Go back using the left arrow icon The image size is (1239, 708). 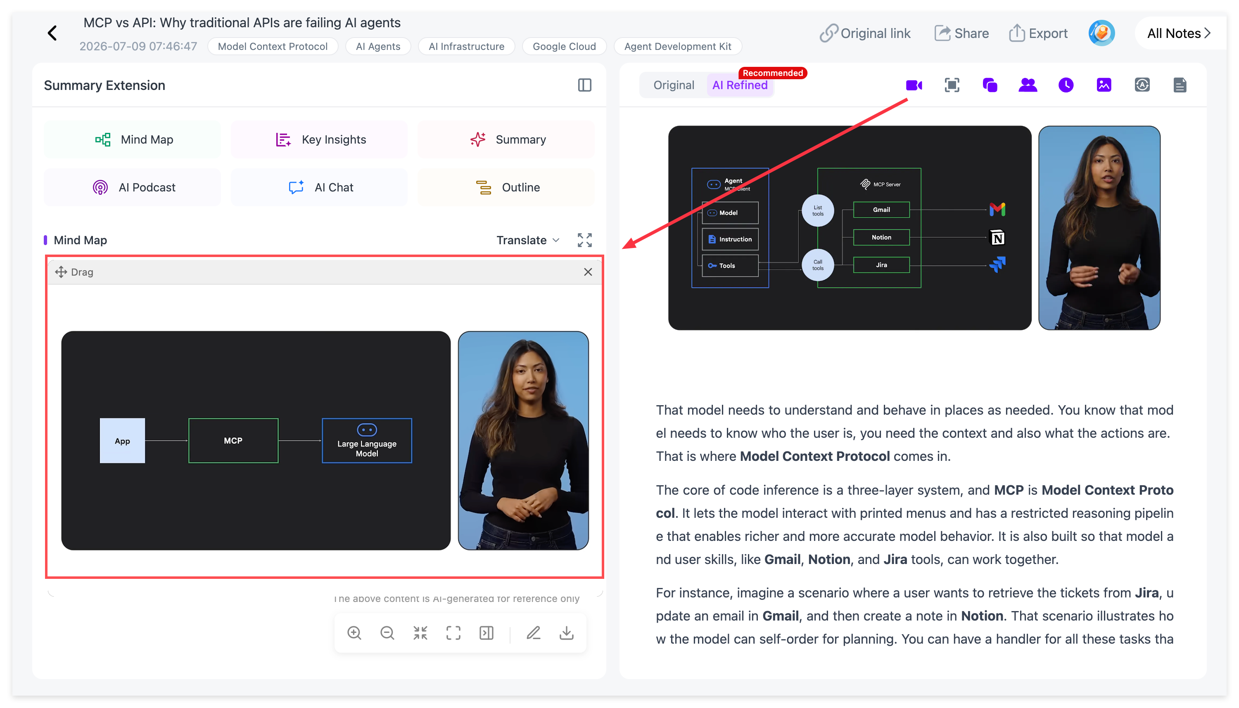pos(52,33)
